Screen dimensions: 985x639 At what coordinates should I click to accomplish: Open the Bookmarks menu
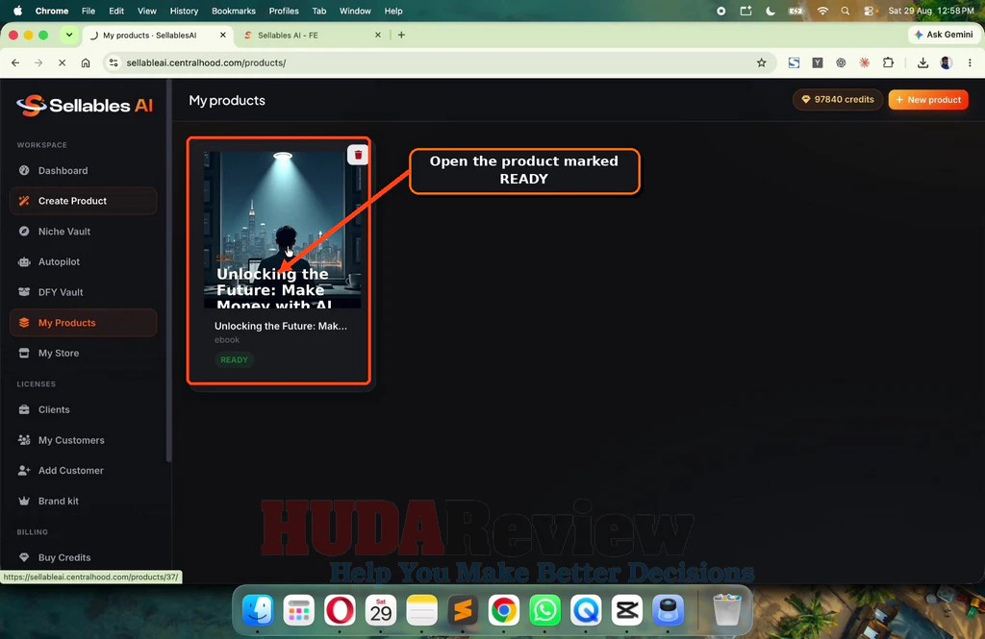[234, 11]
